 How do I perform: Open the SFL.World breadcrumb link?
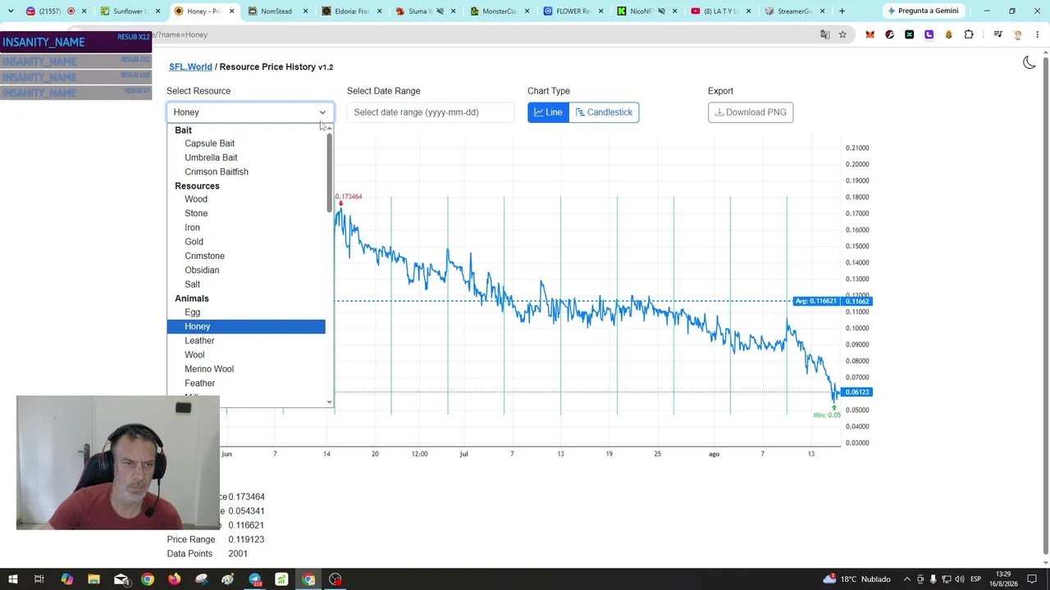pos(190,66)
